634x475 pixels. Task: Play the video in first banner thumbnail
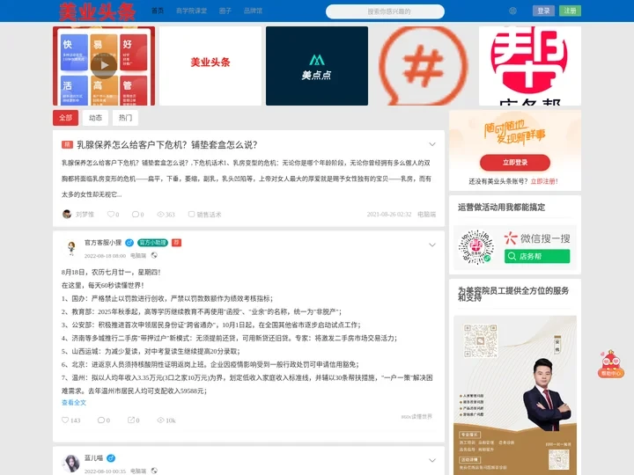tap(104, 65)
